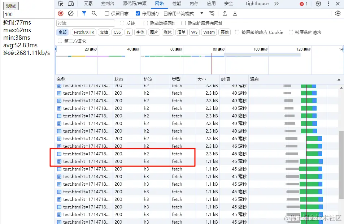Toggle the device toolbar icon

click(x=71, y=4)
